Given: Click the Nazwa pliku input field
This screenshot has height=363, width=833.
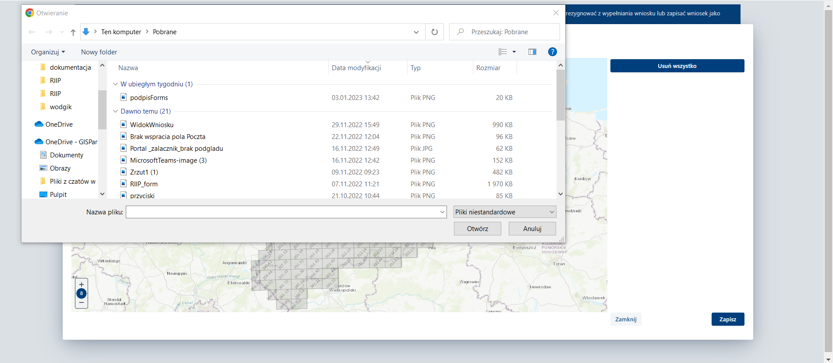Looking at the screenshot, I should [x=283, y=212].
